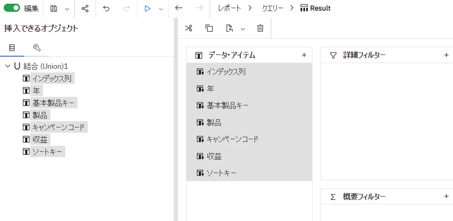This screenshot has width=453, height=221.
Task: Add a new data item with plus
Action: [304, 55]
